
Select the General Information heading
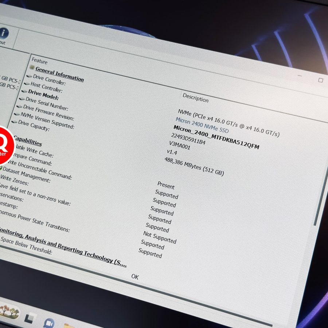60,74
